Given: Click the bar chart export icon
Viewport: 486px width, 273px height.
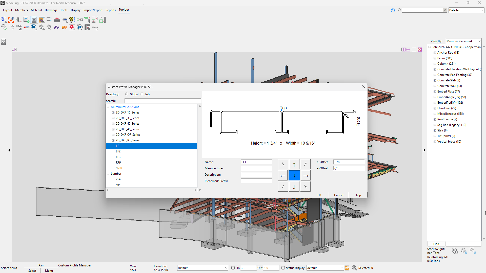Looking at the screenshot, I should pos(34,27).
